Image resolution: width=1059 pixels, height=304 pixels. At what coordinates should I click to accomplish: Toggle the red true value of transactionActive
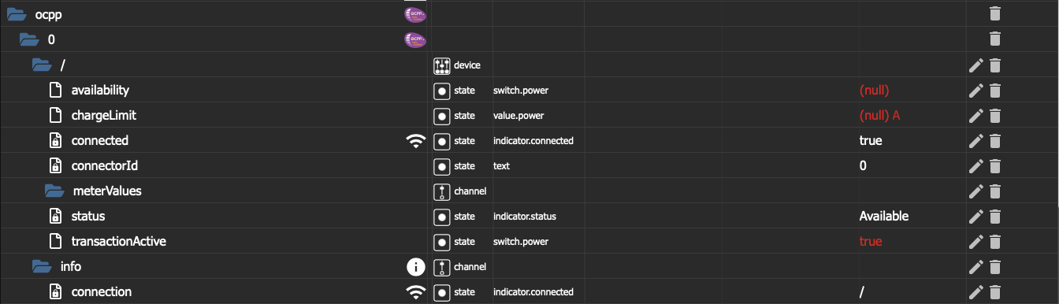click(871, 241)
